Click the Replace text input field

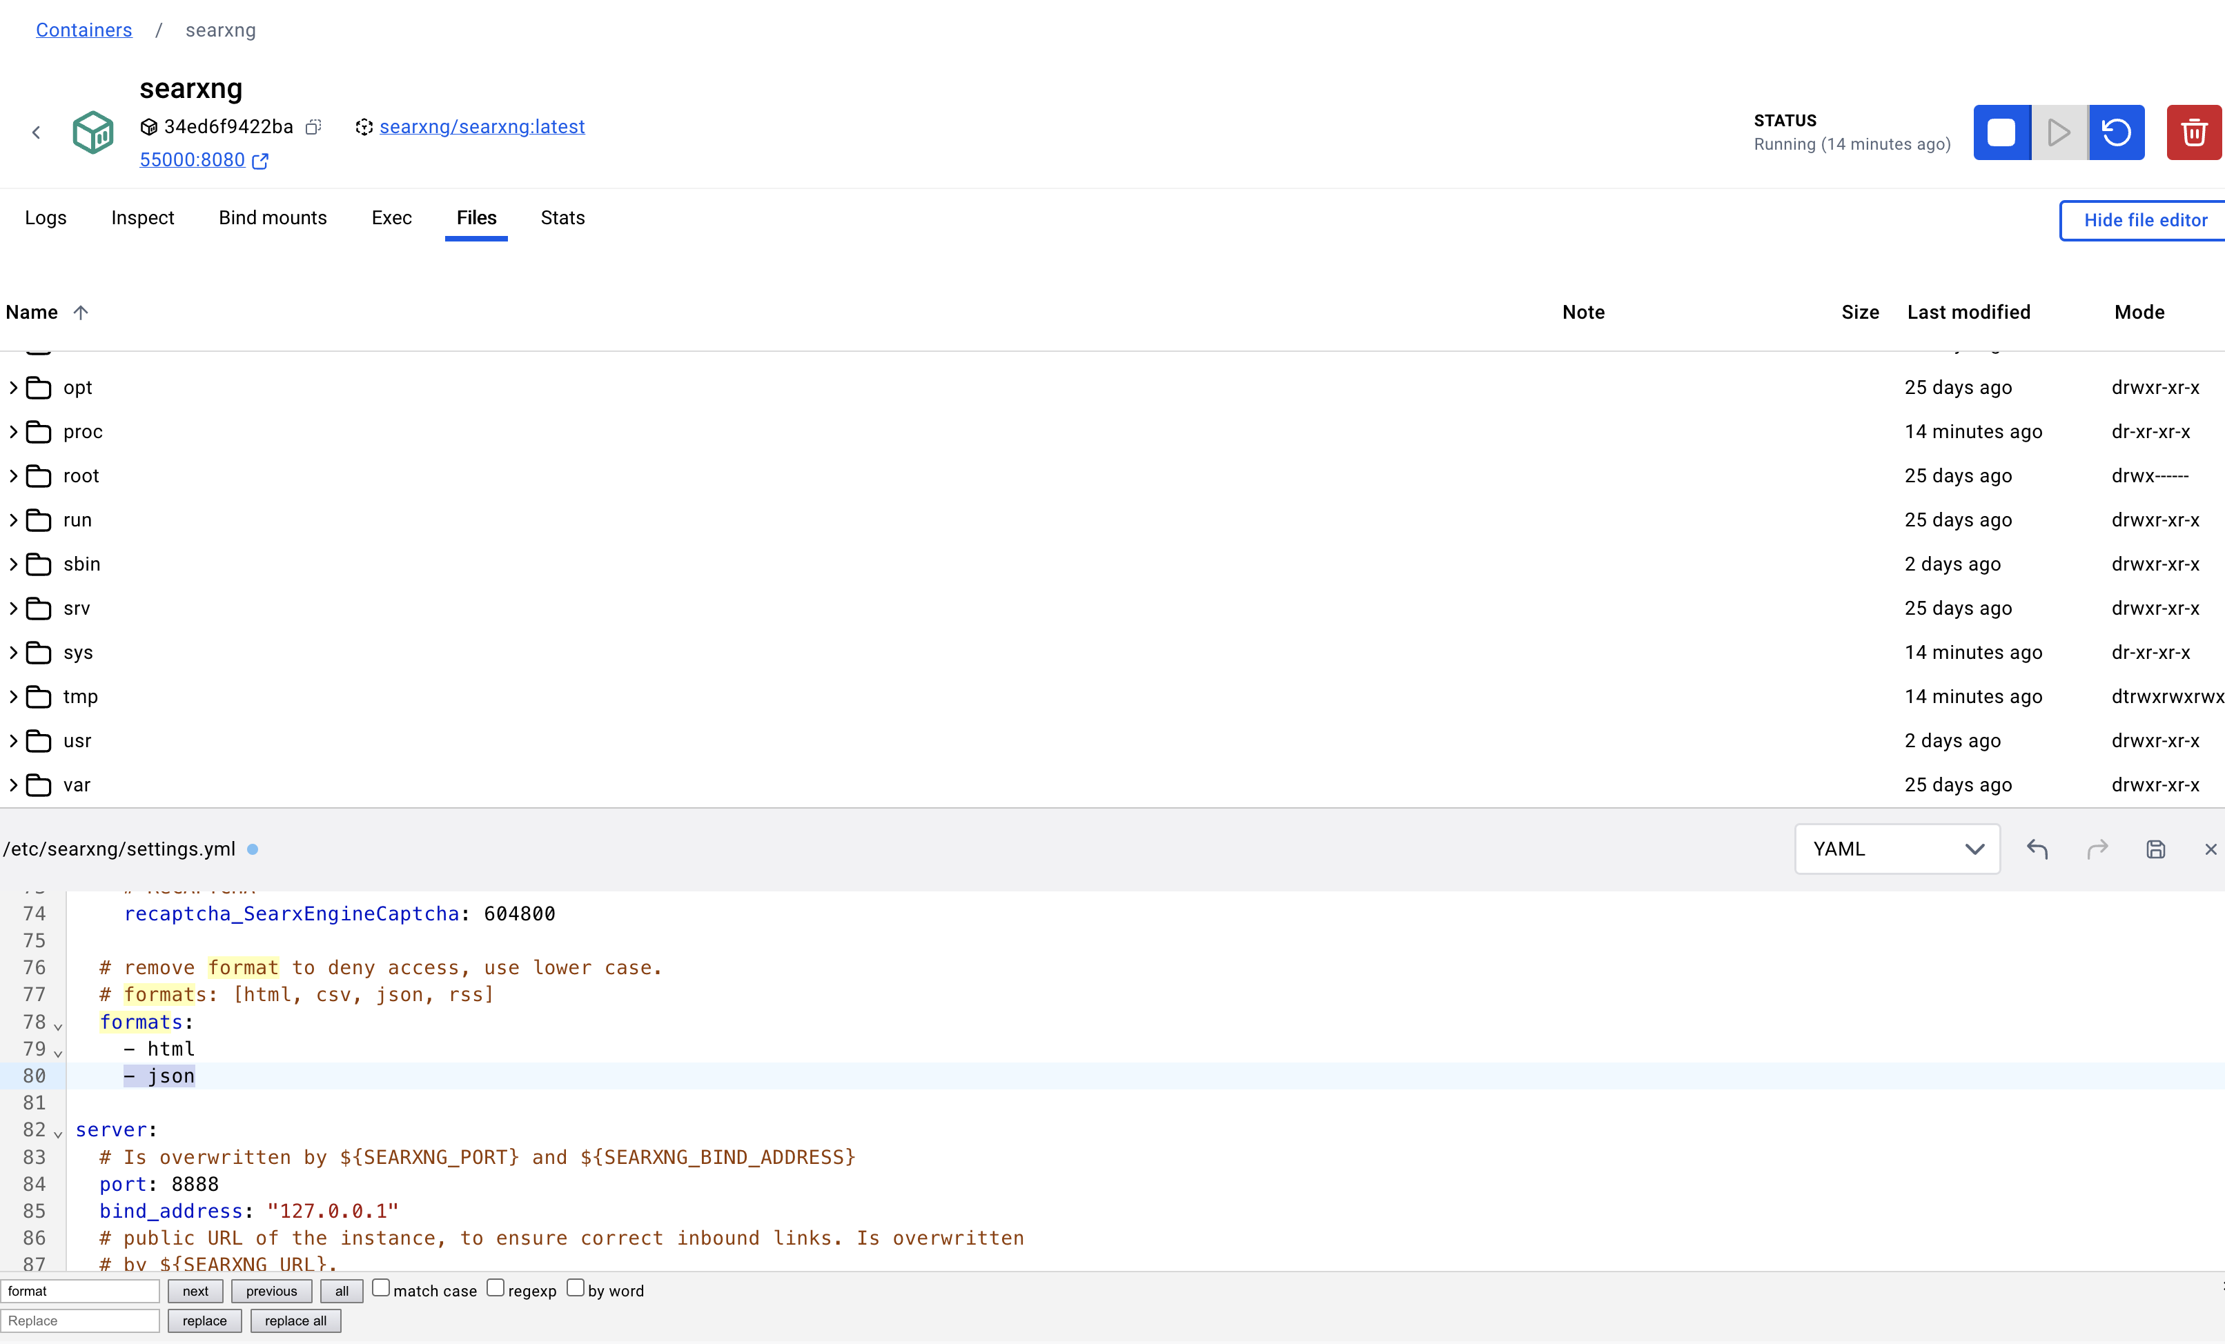click(80, 1321)
